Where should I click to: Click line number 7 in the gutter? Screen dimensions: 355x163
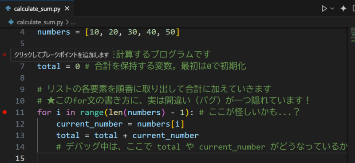coord(22,66)
